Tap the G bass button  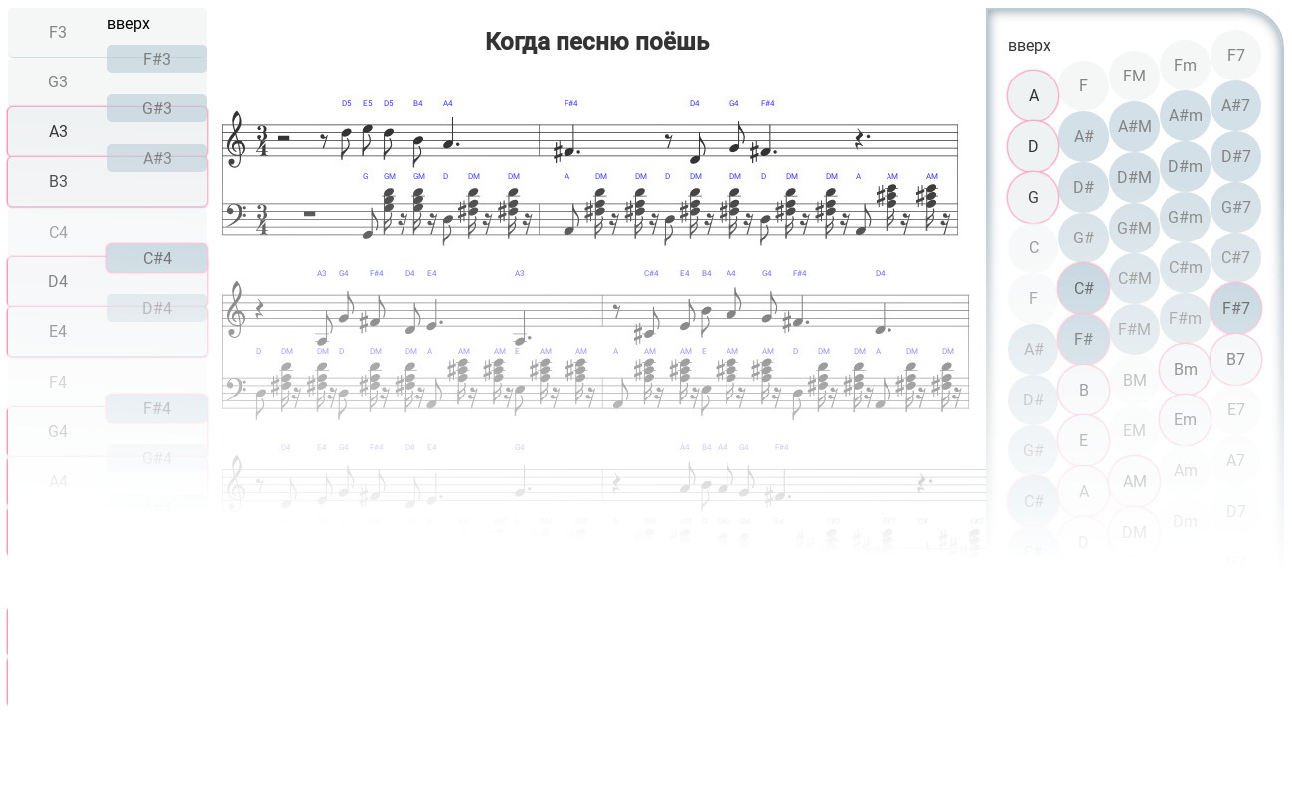point(1033,197)
